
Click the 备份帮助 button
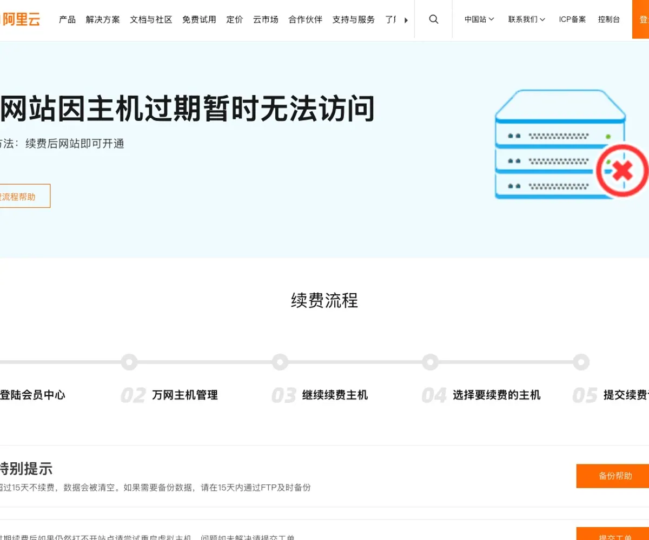pyautogui.click(x=613, y=476)
